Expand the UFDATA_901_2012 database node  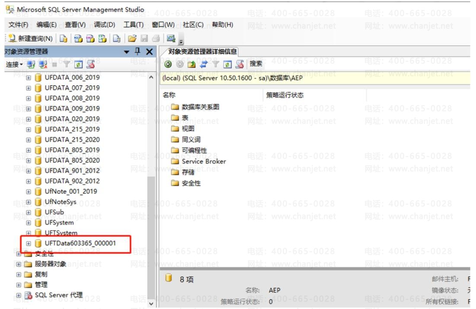(28, 171)
